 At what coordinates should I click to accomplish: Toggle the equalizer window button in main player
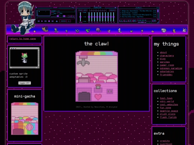tap(69, 16)
